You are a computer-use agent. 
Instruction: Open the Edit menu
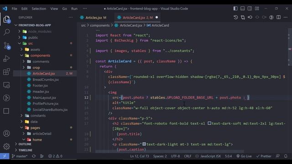coord(24,9)
